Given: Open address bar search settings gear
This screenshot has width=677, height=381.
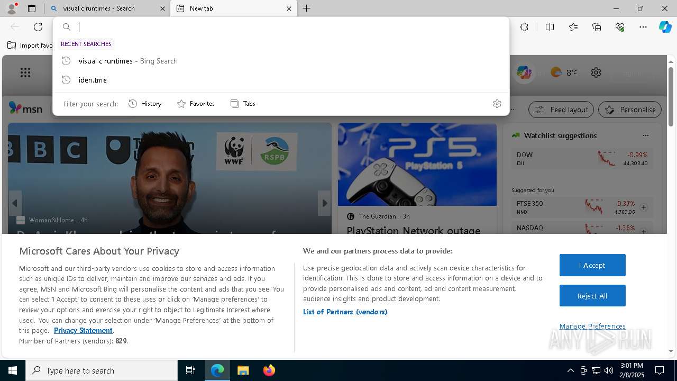Looking at the screenshot, I should point(497,104).
